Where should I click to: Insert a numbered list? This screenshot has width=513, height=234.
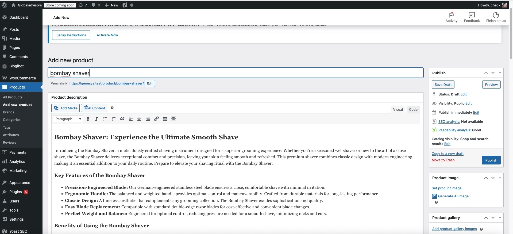[x=114, y=119]
